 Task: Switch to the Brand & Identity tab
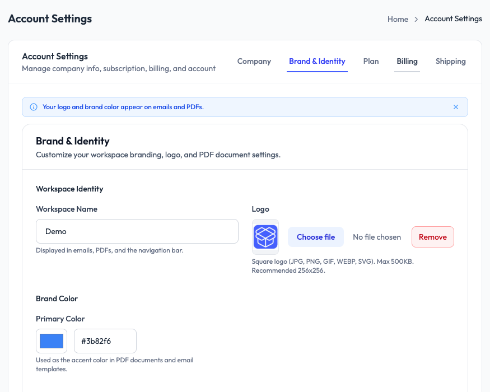317,62
